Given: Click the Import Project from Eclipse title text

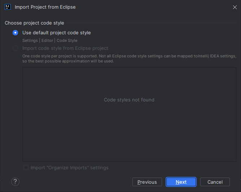Looking at the screenshot, I should 45,7.
